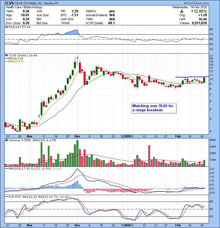This screenshot has width=220, height=228.
Task: Click the StockCharts.com copyright text
Action: pos(197,3)
